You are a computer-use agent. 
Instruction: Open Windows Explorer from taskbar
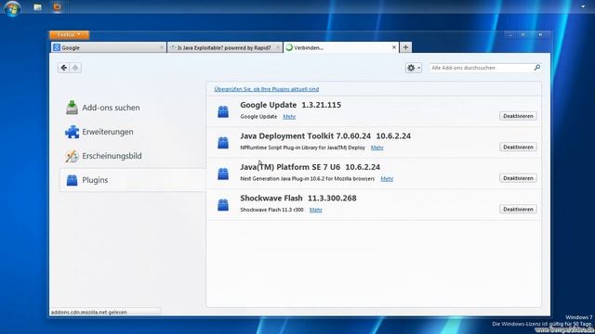point(37,7)
